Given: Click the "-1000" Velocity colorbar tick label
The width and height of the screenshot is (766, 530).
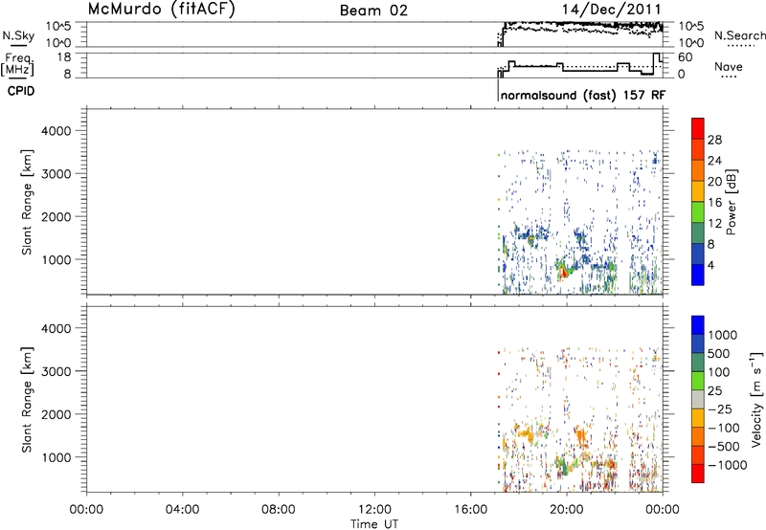Looking at the screenshot, I should [x=728, y=465].
